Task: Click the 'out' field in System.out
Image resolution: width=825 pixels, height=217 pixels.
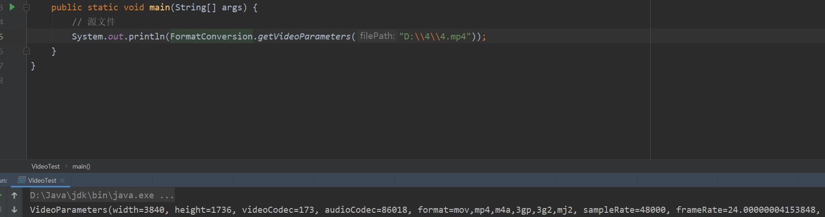Action: (x=116, y=36)
